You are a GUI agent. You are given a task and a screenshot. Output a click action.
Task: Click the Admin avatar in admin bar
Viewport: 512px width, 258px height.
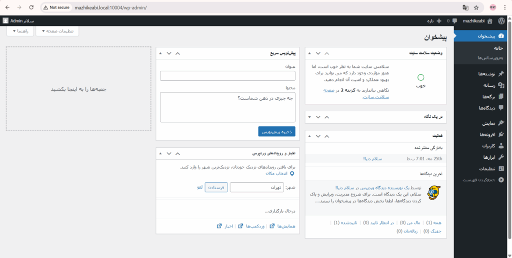5,21
